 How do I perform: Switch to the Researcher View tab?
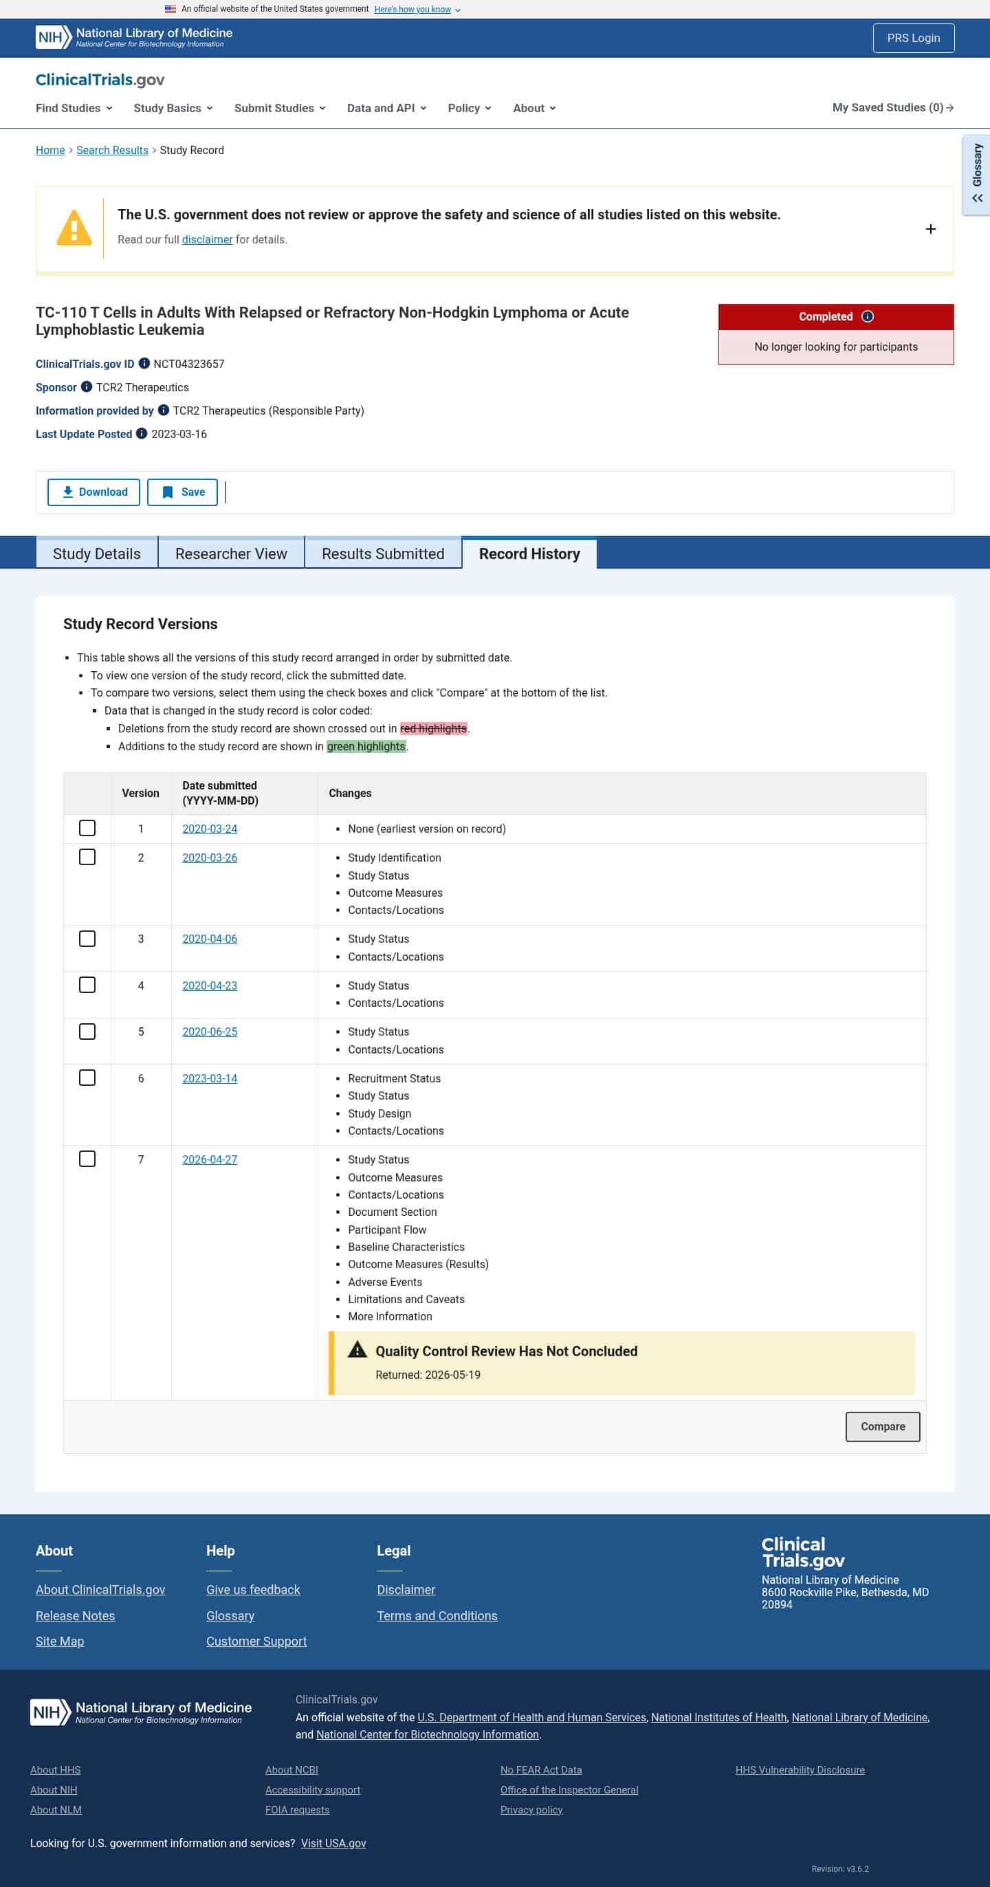232,554
